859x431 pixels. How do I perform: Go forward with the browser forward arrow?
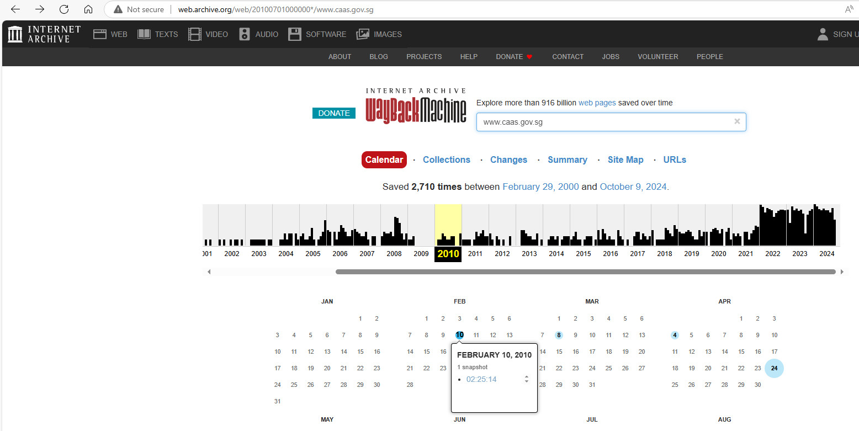click(40, 9)
